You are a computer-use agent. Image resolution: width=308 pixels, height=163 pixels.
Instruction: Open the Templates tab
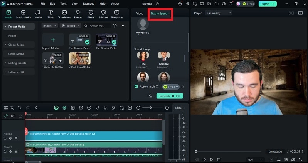click(117, 15)
